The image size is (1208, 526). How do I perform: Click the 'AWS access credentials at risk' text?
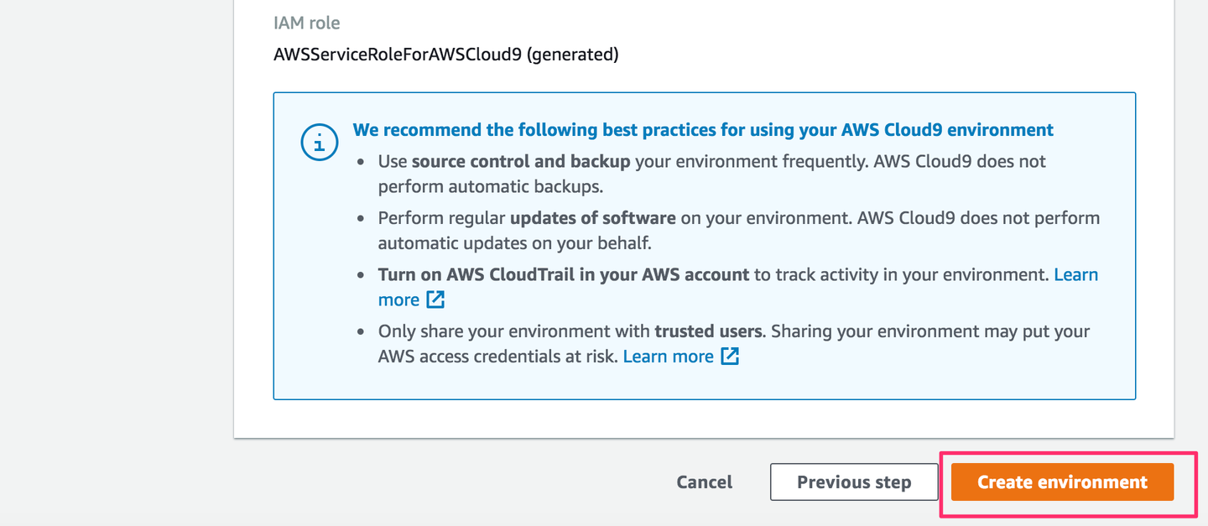click(498, 357)
